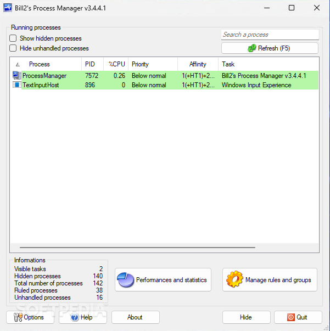Viewport: 330px width, 331px height.
Task: Click the Search a process field
Action: (x=270, y=35)
